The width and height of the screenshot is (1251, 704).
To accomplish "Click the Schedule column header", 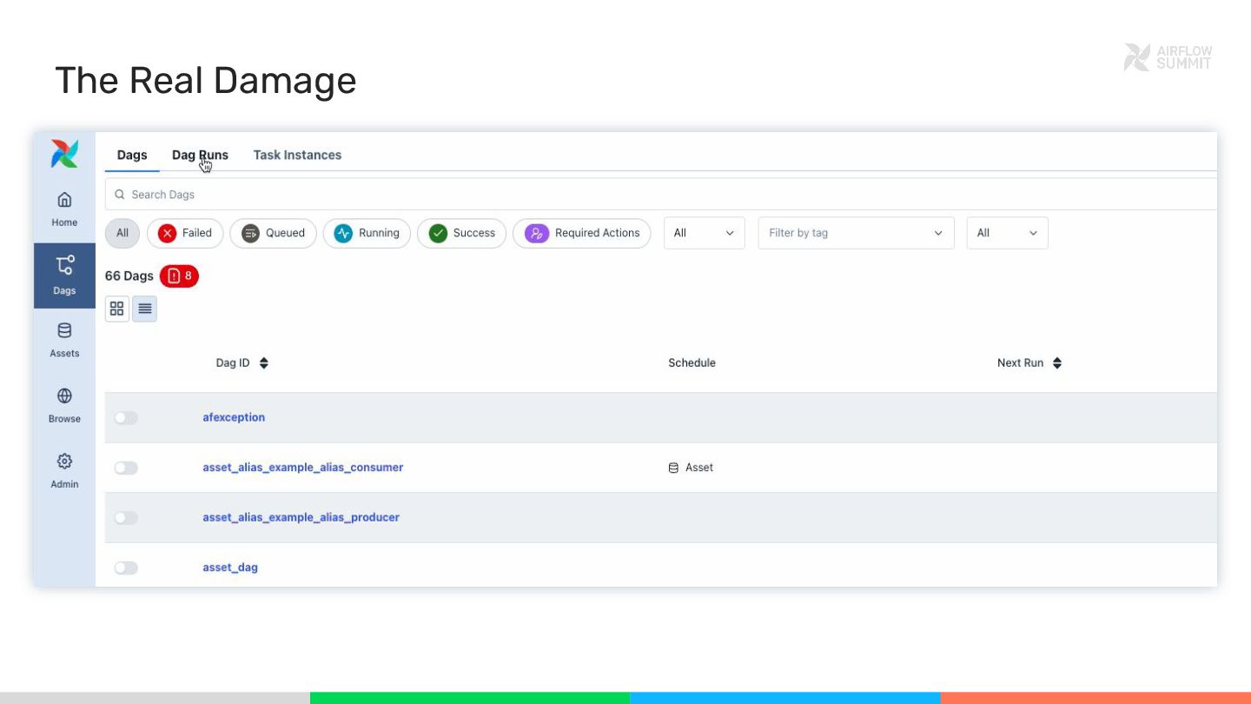I will (x=692, y=363).
